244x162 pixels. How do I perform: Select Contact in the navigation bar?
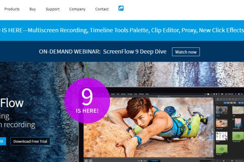click(102, 9)
